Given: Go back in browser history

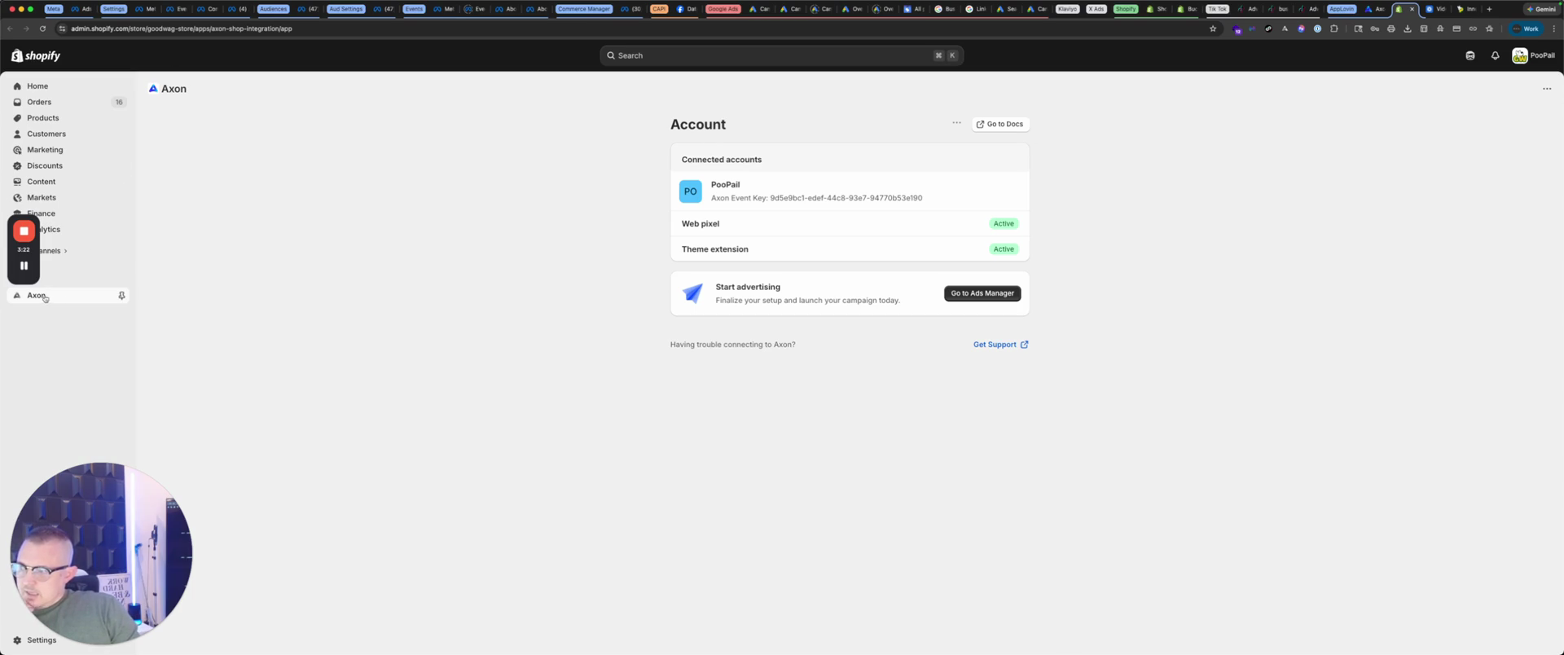Looking at the screenshot, I should pos(11,29).
